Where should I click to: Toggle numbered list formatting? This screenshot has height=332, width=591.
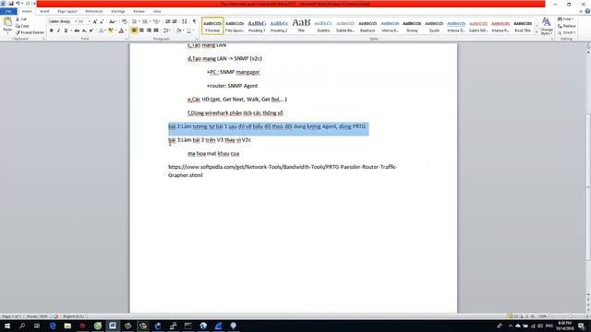146,21
